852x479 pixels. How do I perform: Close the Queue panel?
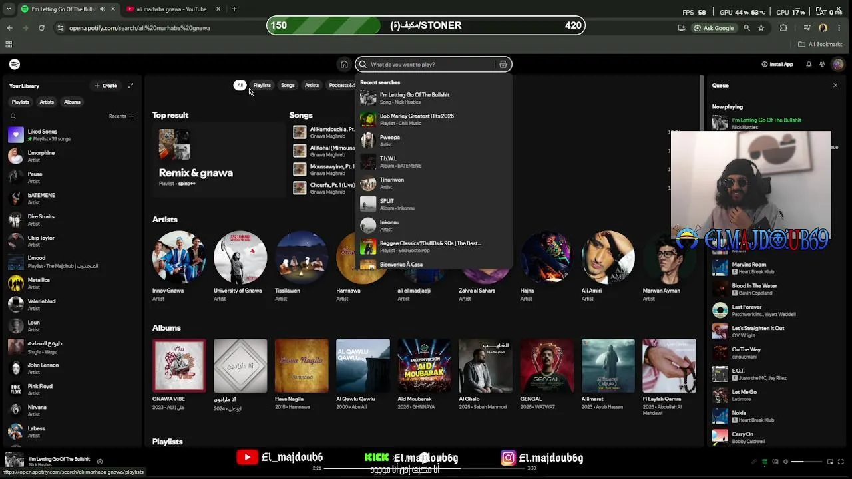point(835,86)
